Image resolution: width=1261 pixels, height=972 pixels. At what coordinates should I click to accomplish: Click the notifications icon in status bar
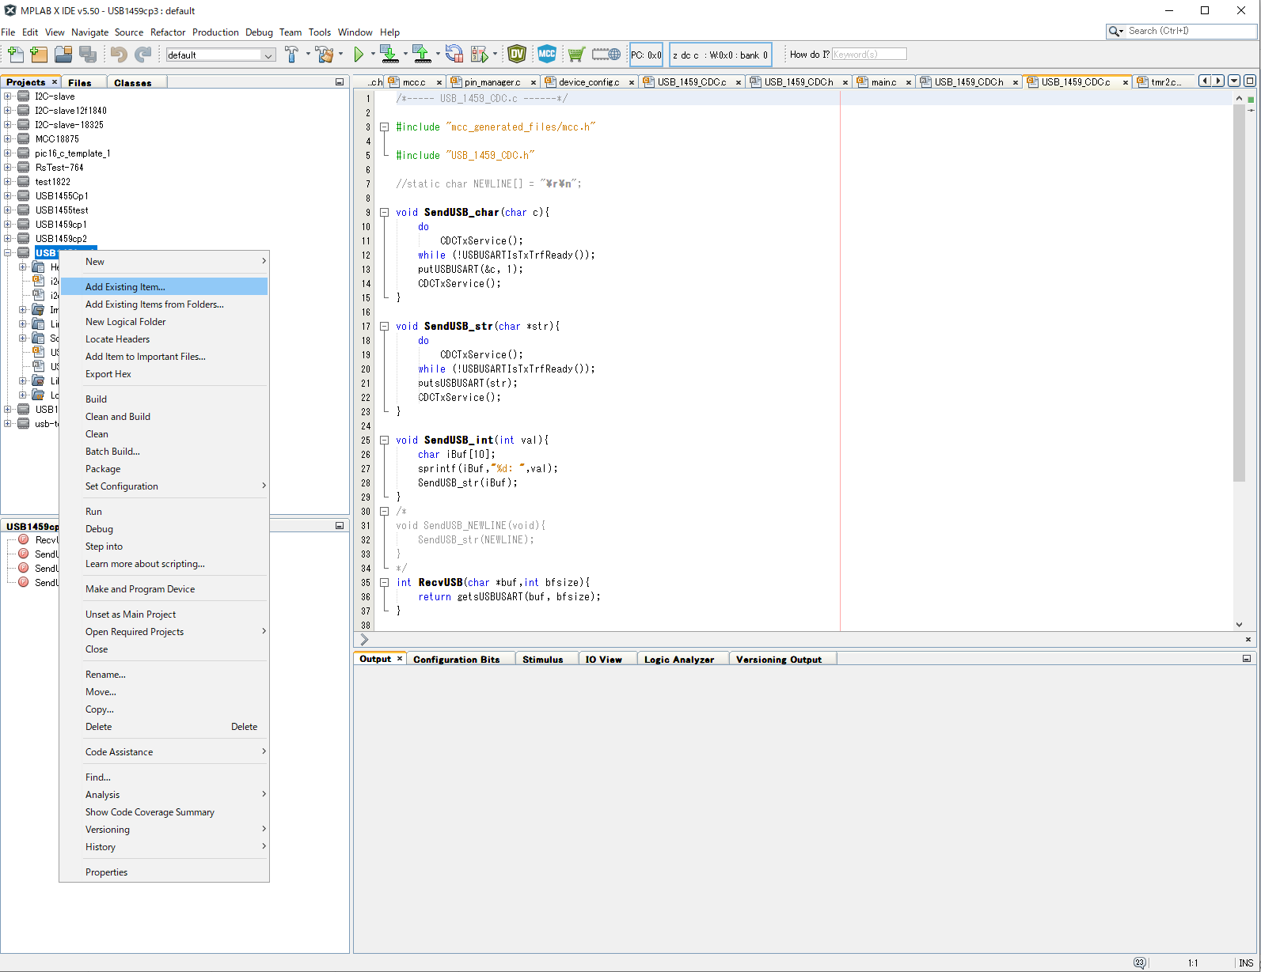(x=1139, y=963)
